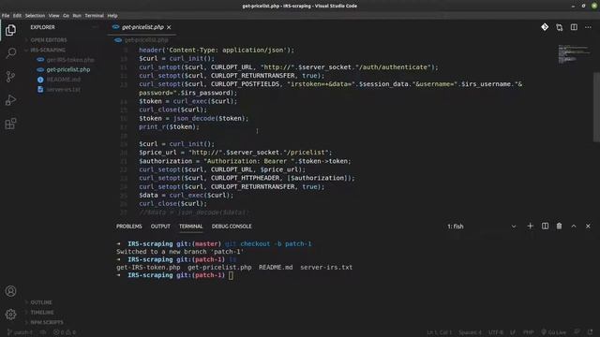Close the get-pricelist.php tab

[x=169, y=27]
